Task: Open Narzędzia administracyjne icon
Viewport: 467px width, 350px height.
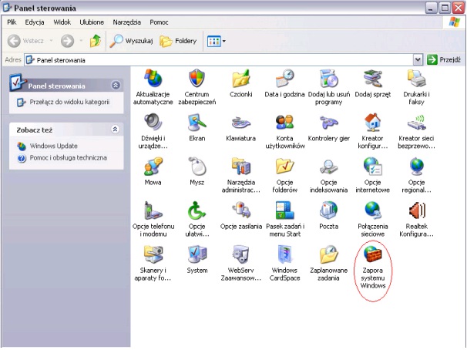Action: [240, 167]
